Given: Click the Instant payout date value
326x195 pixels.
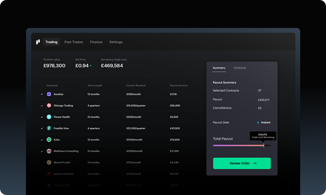Looking at the screenshot, I should point(266,123).
